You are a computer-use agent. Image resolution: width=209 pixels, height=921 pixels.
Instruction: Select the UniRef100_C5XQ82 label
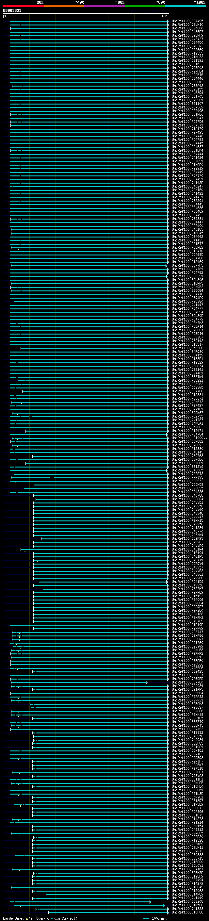[187, 442]
